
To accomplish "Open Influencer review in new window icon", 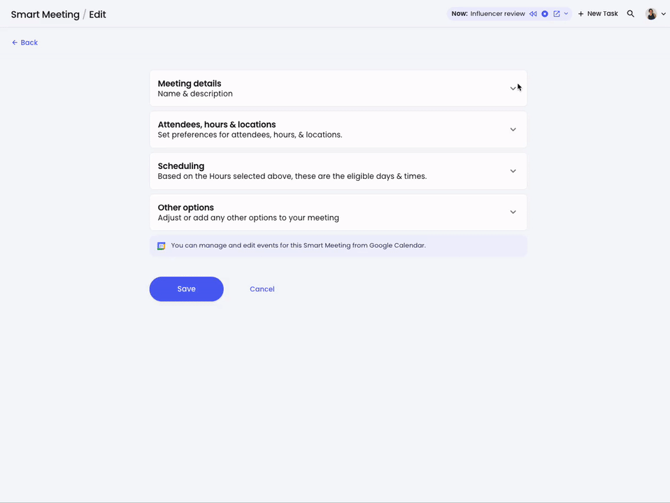I will [x=557, y=14].
